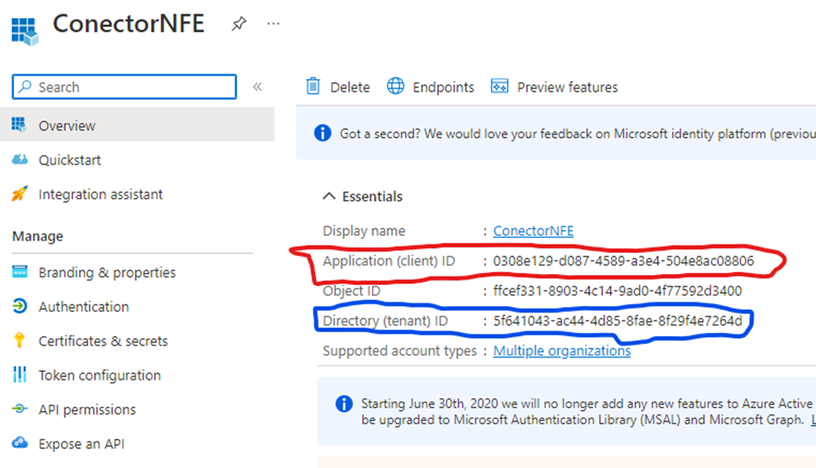Click the Got a second feedback message
The width and height of the screenshot is (816, 468).
pyautogui.click(x=578, y=134)
